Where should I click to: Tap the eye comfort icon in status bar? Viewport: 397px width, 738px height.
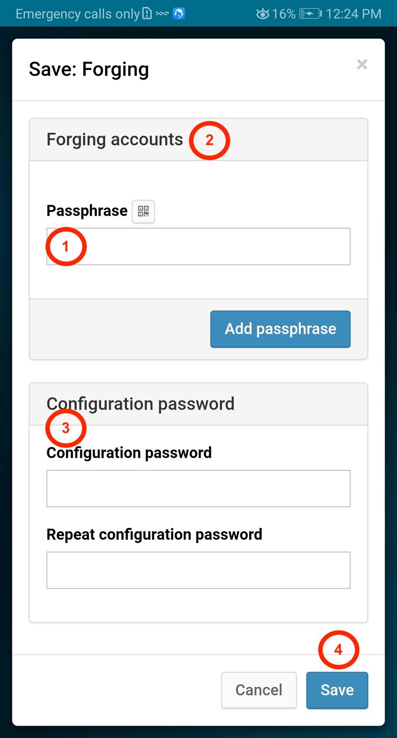click(263, 14)
